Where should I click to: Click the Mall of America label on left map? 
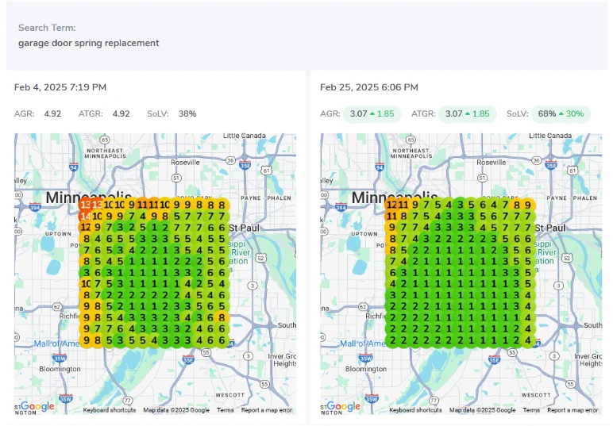point(57,343)
